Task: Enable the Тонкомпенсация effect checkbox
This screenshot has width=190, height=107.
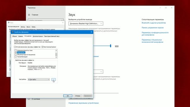Action: pyautogui.click(x=16, y=57)
